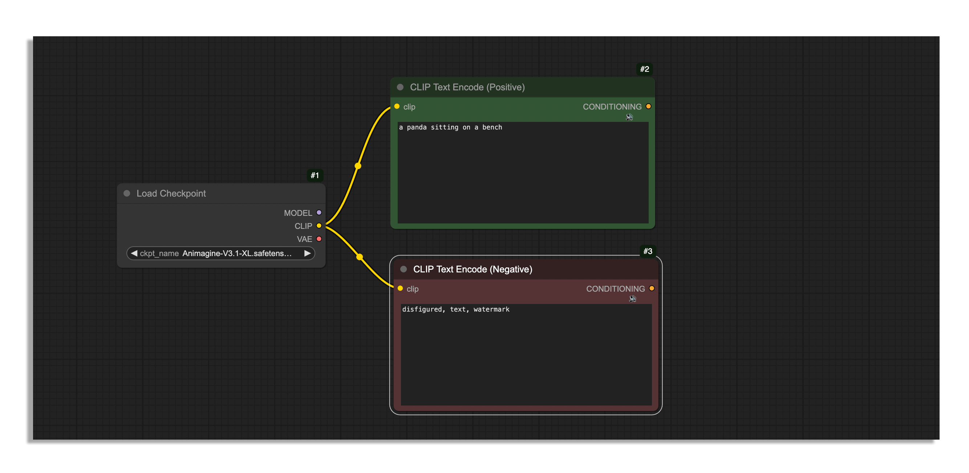This screenshot has height=473, width=969.
Task: Click the red VAE output socket
Action: click(319, 239)
